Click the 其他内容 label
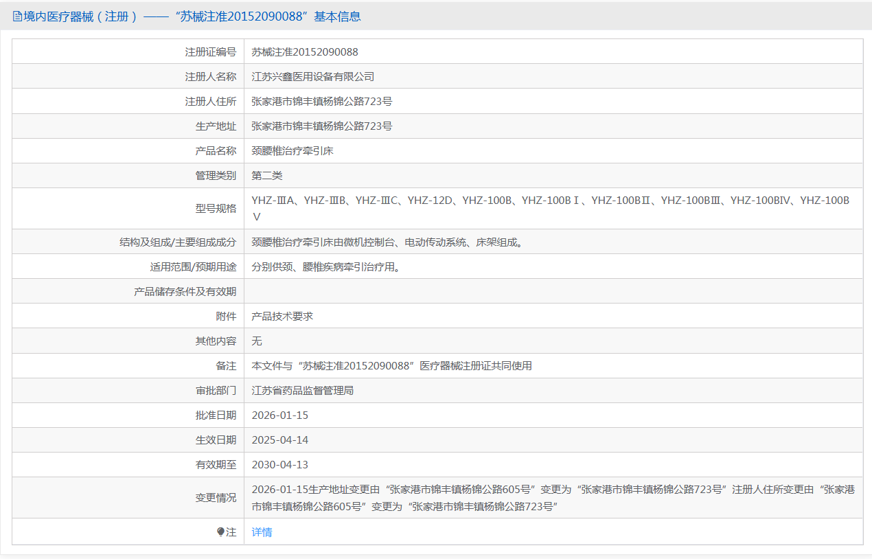 (x=216, y=341)
